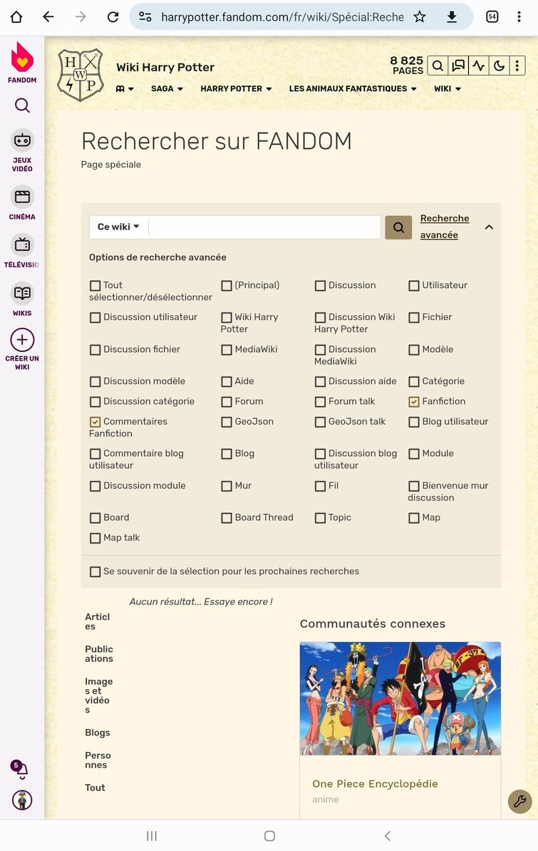The image size is (538, 851).
Task: Open the Ce wiki scope dropdown
Action: pyautogui.click(x=118, y=227)
